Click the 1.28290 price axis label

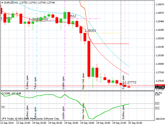point(160,38)
